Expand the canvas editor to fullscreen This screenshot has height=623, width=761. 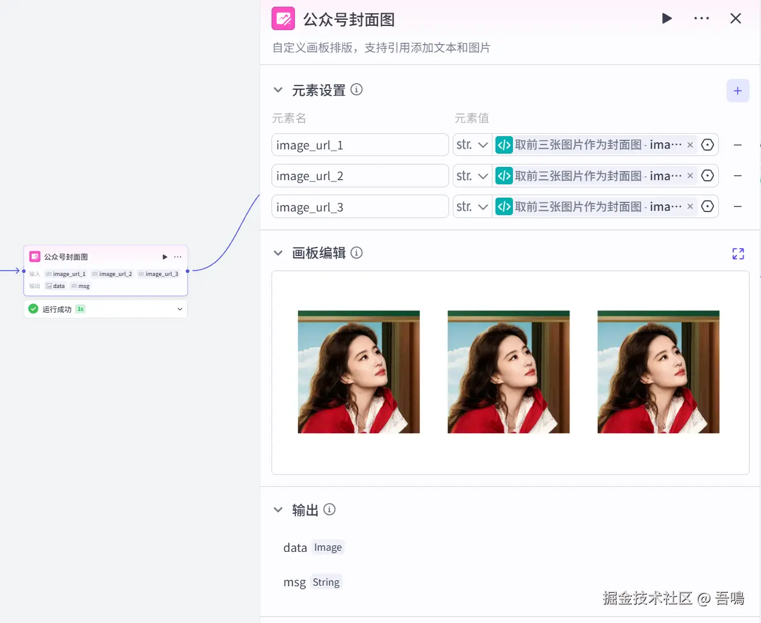pos(738,254)
